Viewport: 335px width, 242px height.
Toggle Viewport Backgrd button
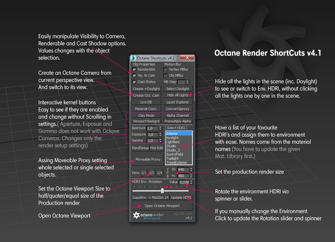pyautogui.click(x=146, y=121)
